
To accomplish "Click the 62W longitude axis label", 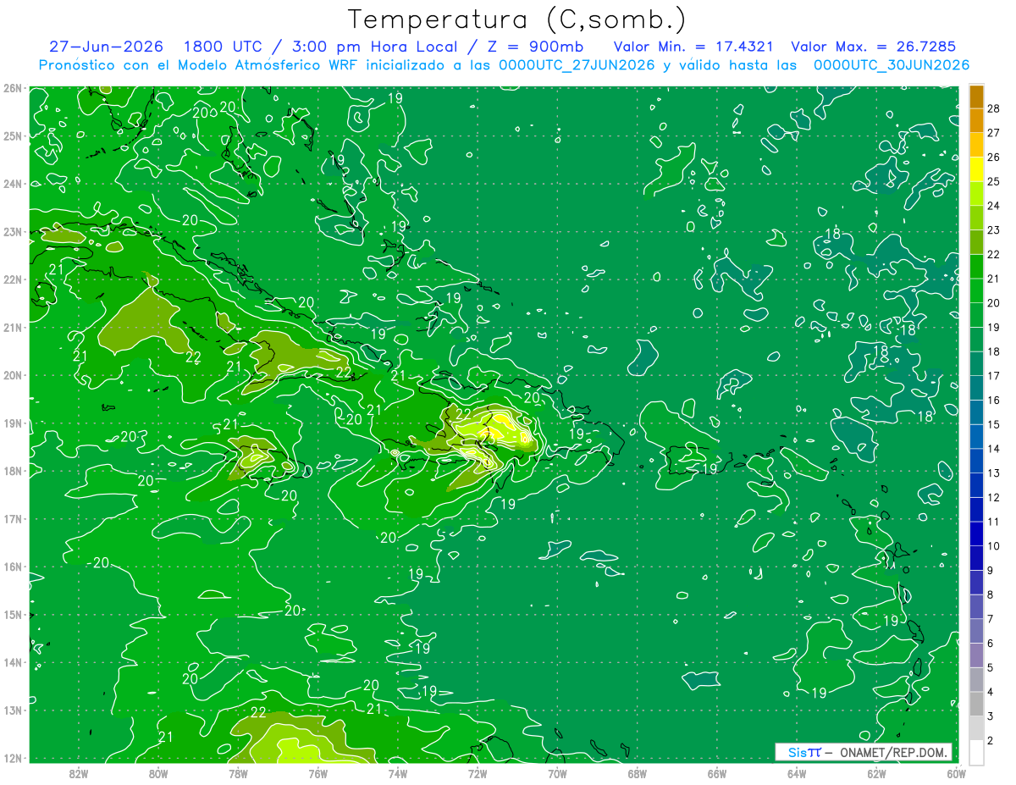I will click(x=876, y=772).
